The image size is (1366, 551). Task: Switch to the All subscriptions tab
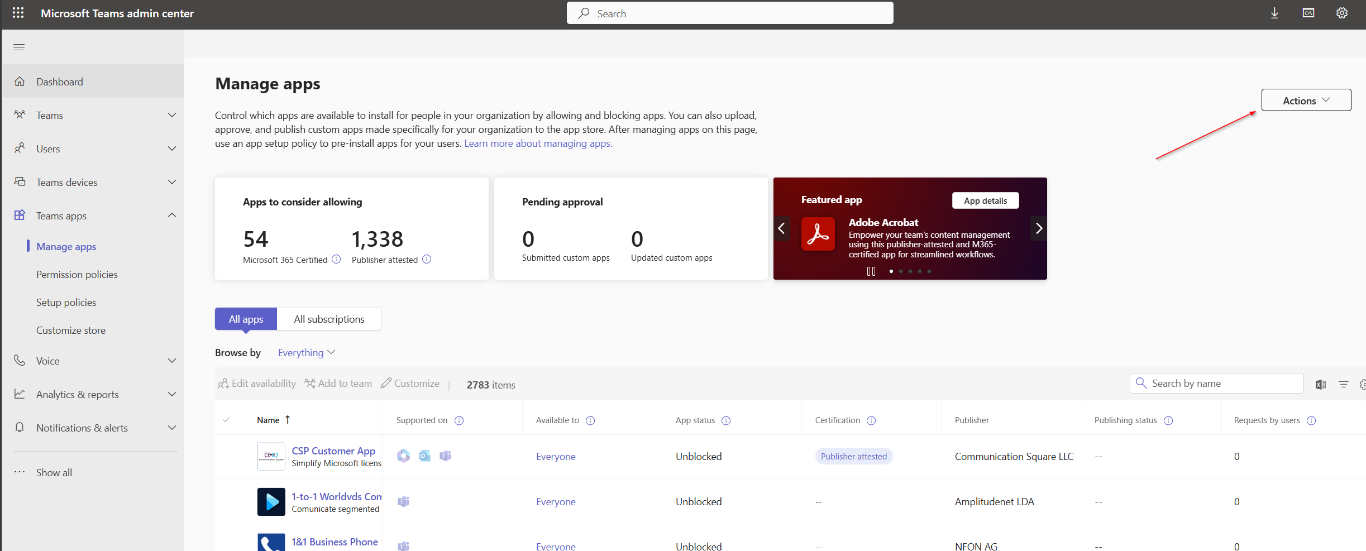tap(329, 319)
